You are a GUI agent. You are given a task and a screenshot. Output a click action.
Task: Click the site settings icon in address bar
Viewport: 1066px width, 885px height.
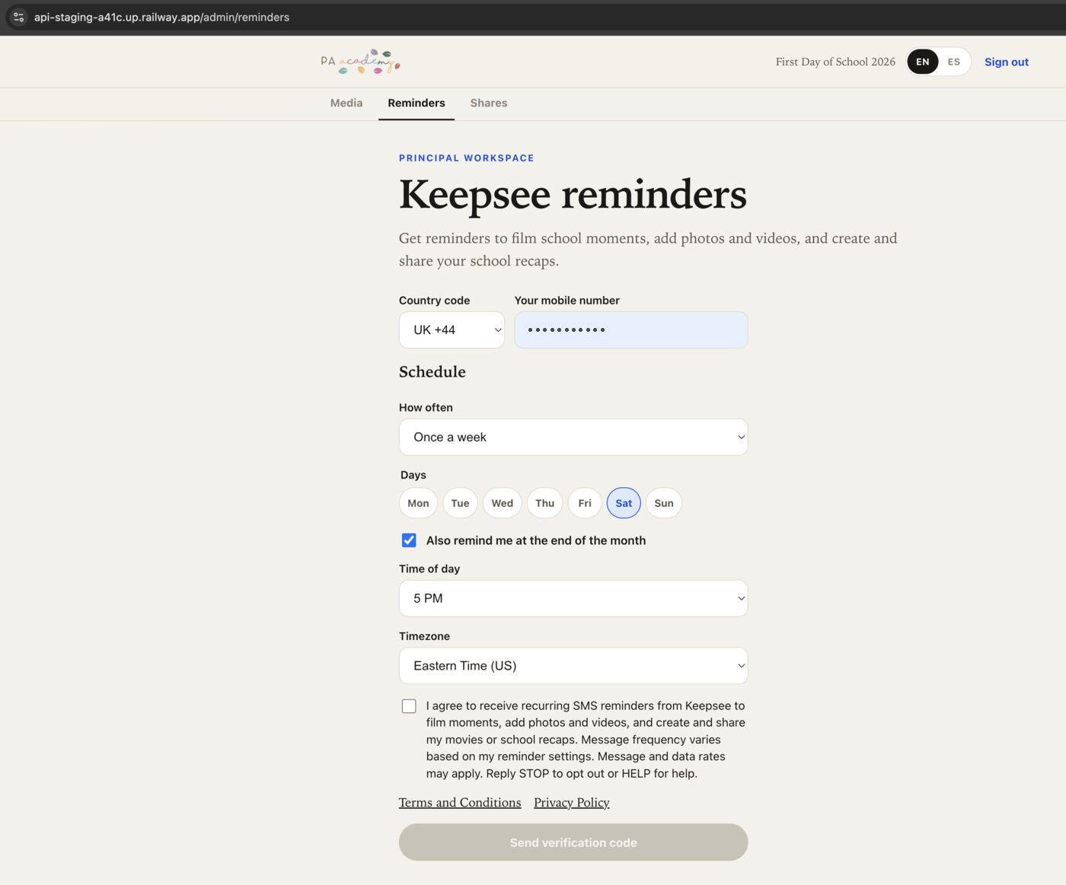(18, 17)
